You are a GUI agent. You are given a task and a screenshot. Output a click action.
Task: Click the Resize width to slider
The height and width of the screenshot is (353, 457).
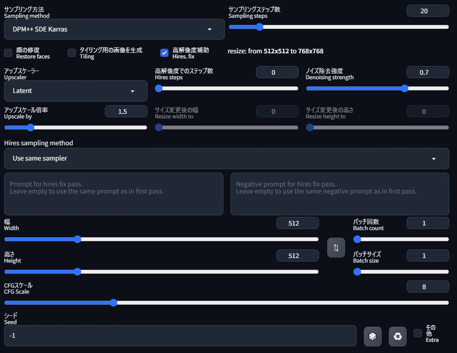point(226,127)
